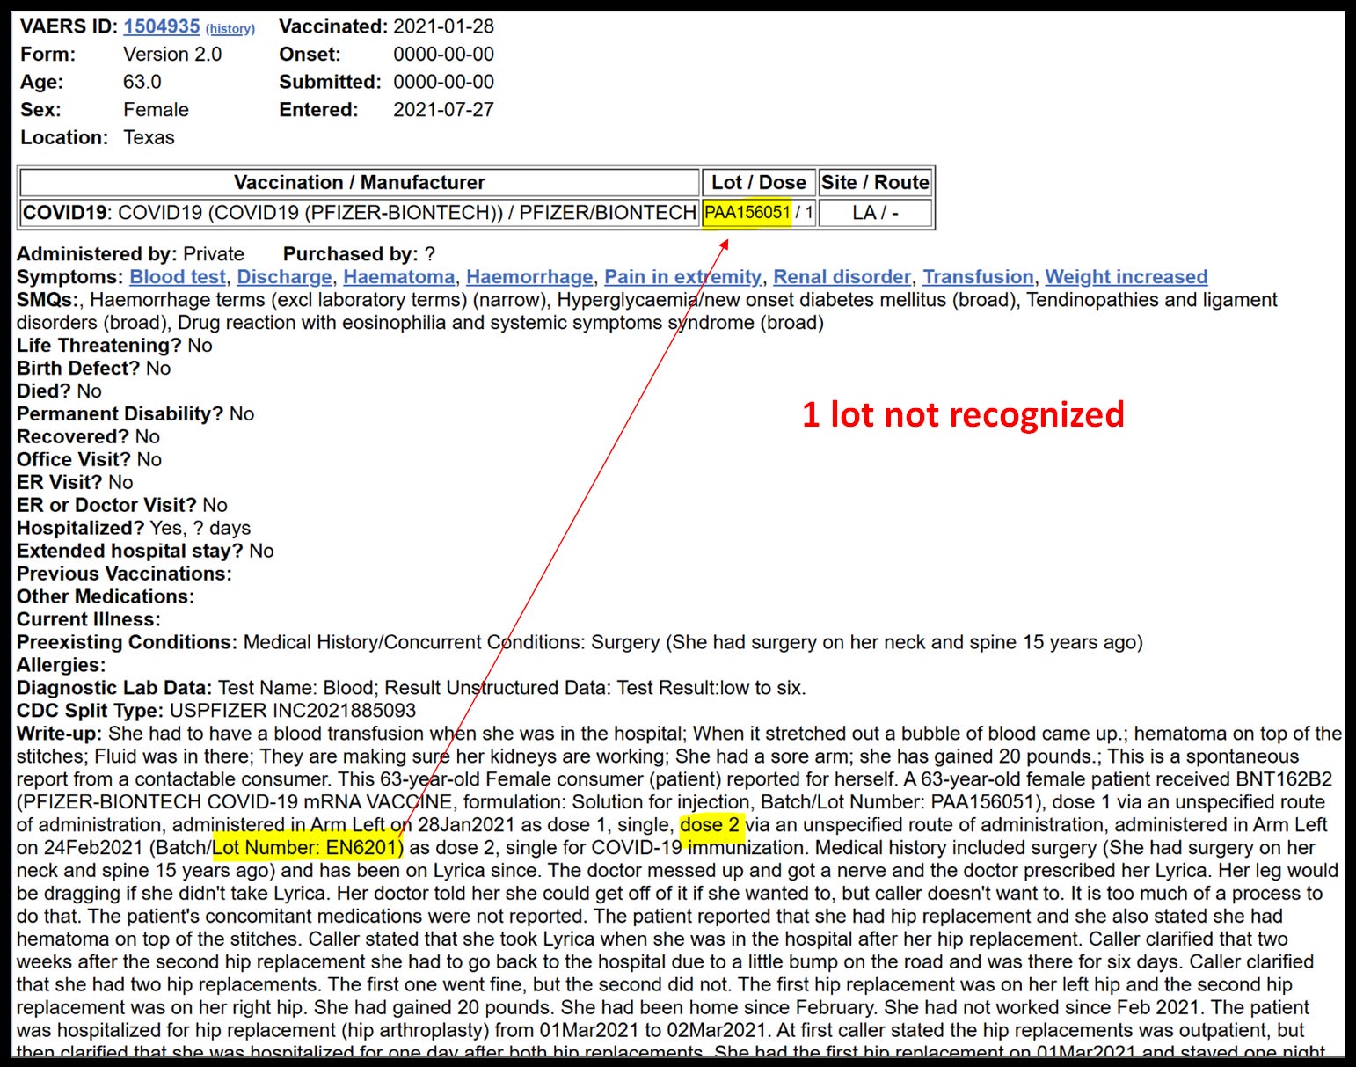This screenshot has height=1067, width=1356.
Task: Select the Entered date 2021-07-27
Action: [x=443, y=110]
